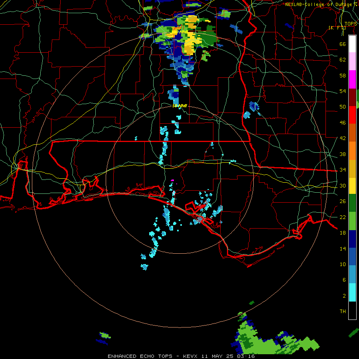Select the navy blue legend swatch
Viewport: 359px width, 359px height.
pyautogui.click(x=352, y=239)
